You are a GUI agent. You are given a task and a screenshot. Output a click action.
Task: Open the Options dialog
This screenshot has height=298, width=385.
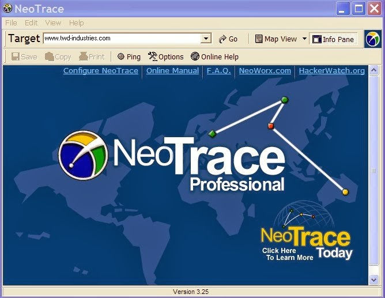[166, 56]
